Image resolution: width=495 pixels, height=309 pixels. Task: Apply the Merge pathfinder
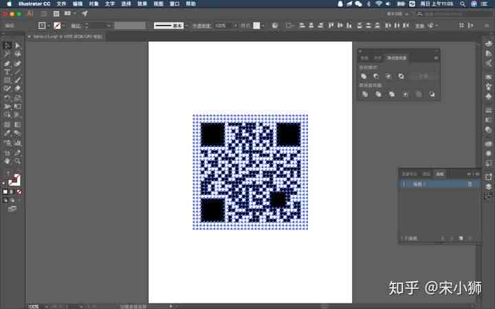coord(392,94)
